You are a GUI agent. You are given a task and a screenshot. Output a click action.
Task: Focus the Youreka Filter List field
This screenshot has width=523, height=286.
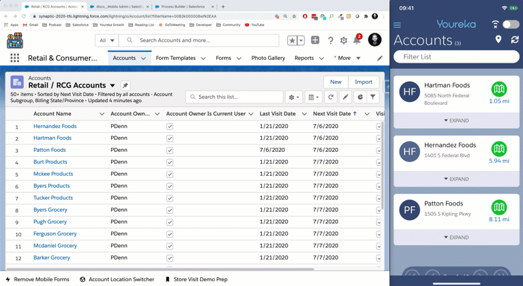coord(456,57)
